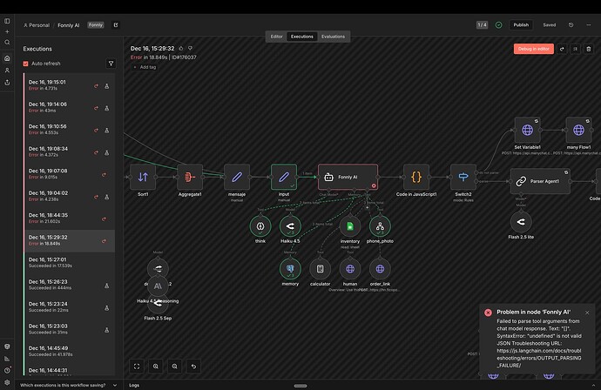Open execution Dec 16, 19:15:01
Image resolution: width=601 pixels, height=390 pixels.
click(70, 84)
